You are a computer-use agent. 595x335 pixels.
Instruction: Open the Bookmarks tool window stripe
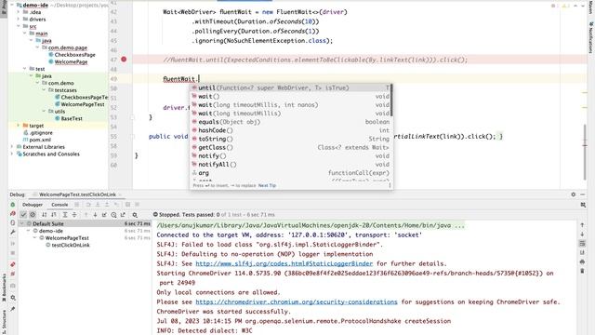point(4,288)
